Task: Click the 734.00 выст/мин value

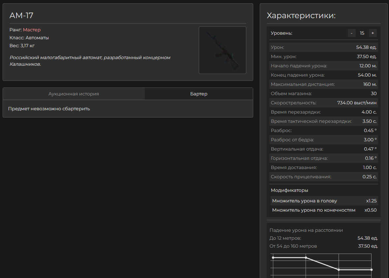Action: pos(357,103)
